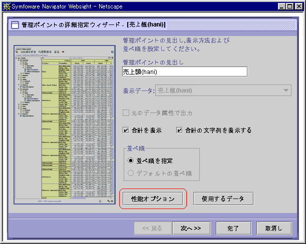
Task: Click the Netscape icon in the title bar
Action: click(6, 6)
